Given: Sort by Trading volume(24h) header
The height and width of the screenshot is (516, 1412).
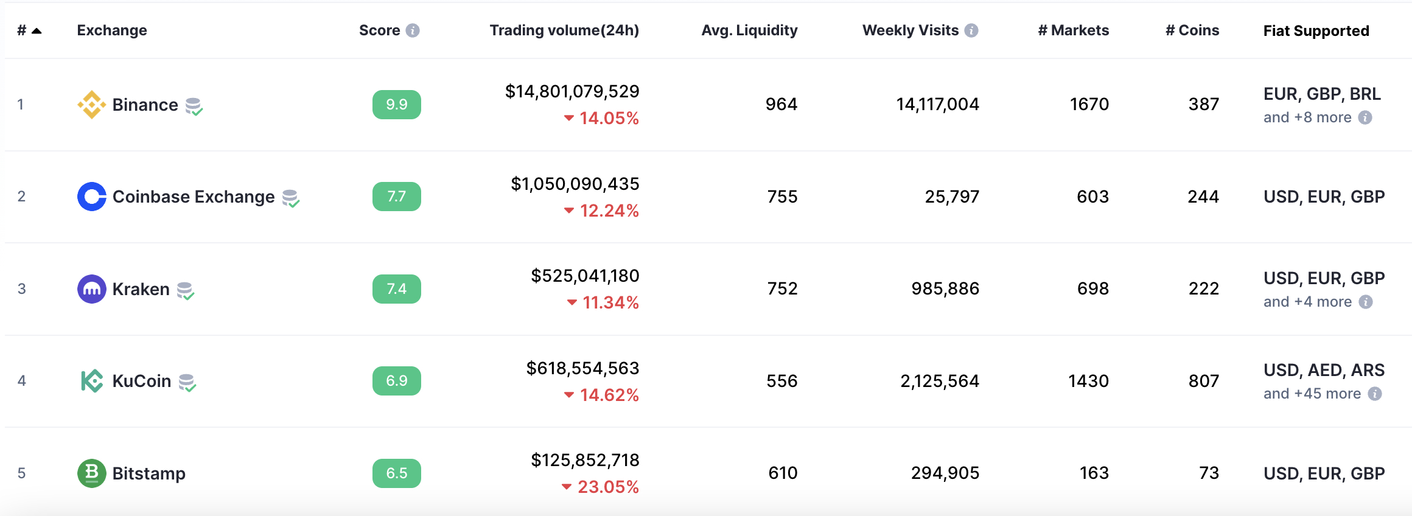Looking at the screenshot, I should (564, 30).
